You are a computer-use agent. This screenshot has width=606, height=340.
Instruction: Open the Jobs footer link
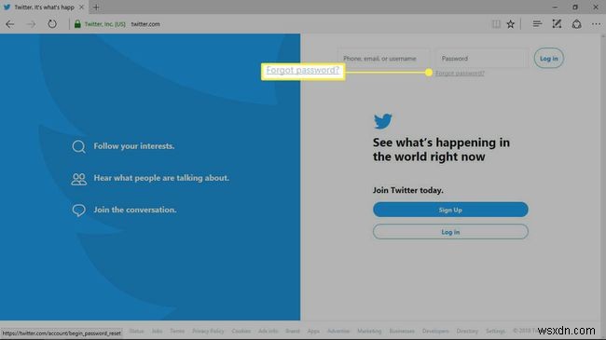(x=157, y=331)
